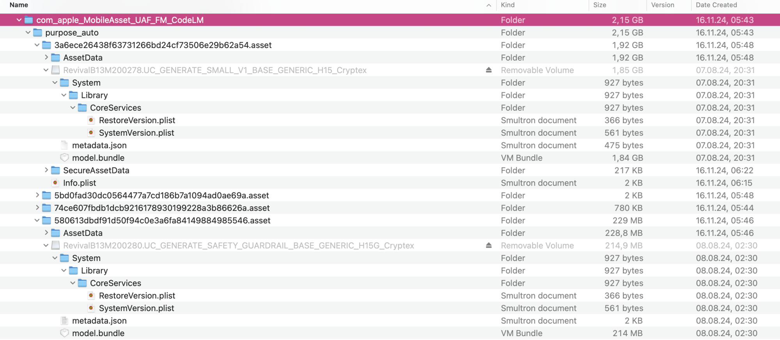Viewport: 780px width, 340px height.
Task: Click the CoreServices folder icon dated 07.08.24
Action: pyautogui.click(x=82, y=108)
